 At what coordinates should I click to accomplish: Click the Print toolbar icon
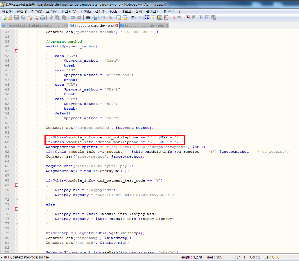point(43,17)
